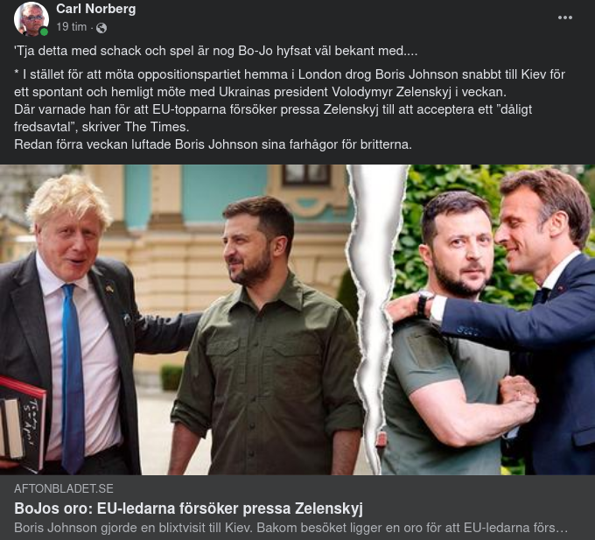Open the "BoJos oro" article headline
This screenshot has height=540, width=595.
pyautogui.click(x=188, y=508)
